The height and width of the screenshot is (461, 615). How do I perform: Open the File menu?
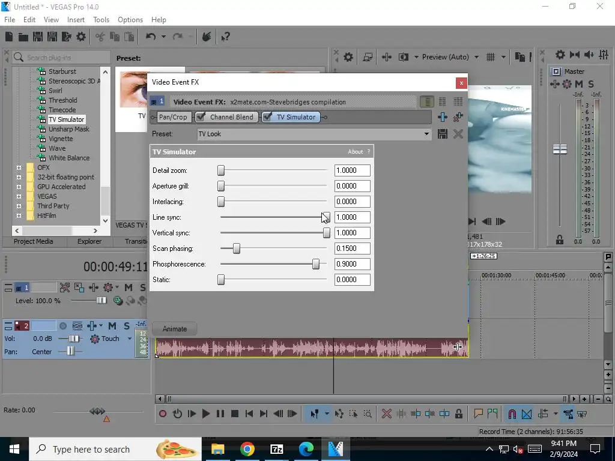click(x=10, y=20)
